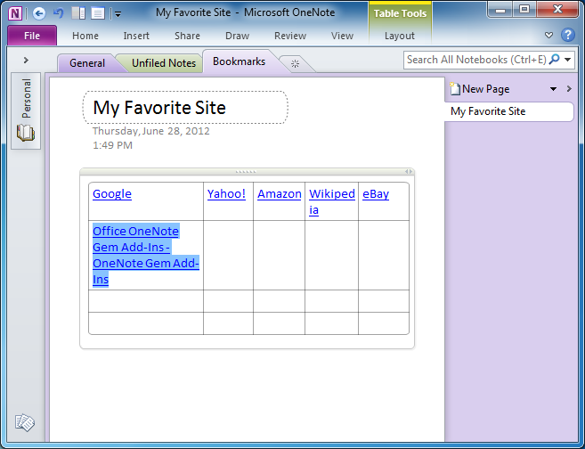Click the note container top handle

247,172
